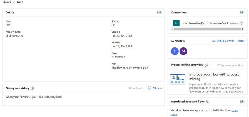Select the DF co-owner avatar

point(183,52)
